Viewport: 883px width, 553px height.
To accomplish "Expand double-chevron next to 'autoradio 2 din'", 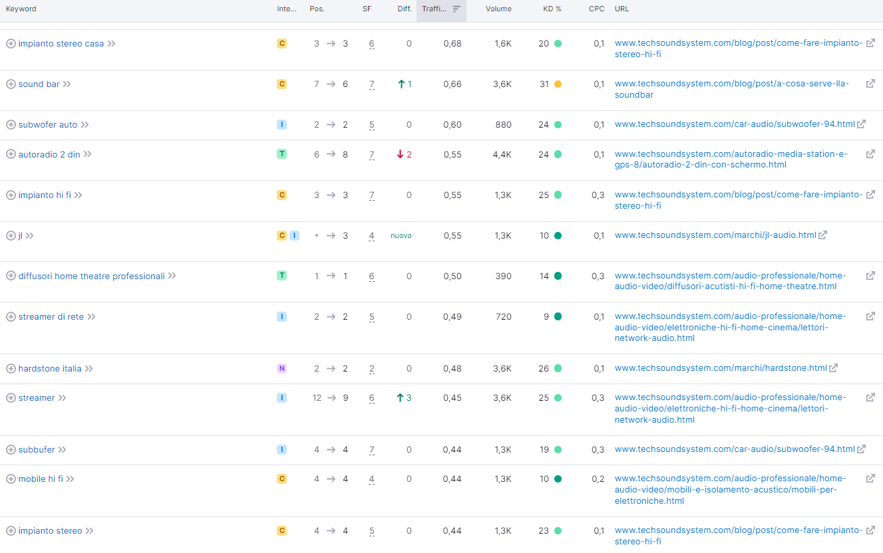I will [x=87, y=154].
